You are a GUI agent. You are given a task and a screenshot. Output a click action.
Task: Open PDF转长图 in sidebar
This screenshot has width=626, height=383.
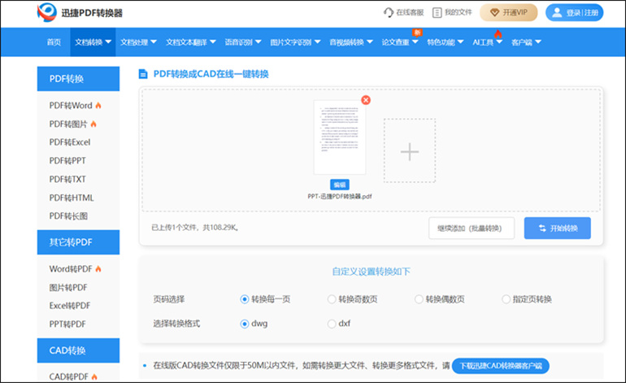coord(68,216)
